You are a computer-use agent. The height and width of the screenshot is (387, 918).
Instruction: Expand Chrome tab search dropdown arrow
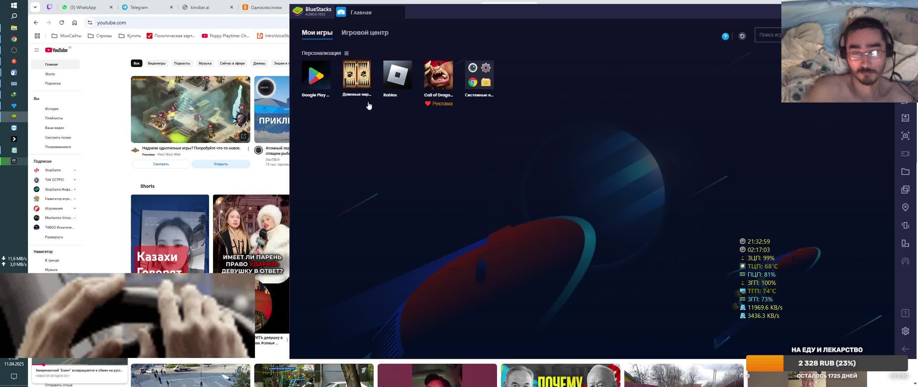tap(35, 7)
